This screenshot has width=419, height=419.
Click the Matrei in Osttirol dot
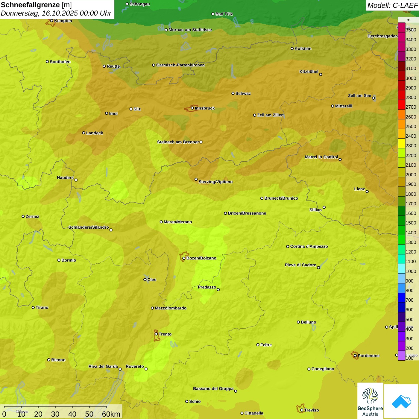click(x=340, y=160)
